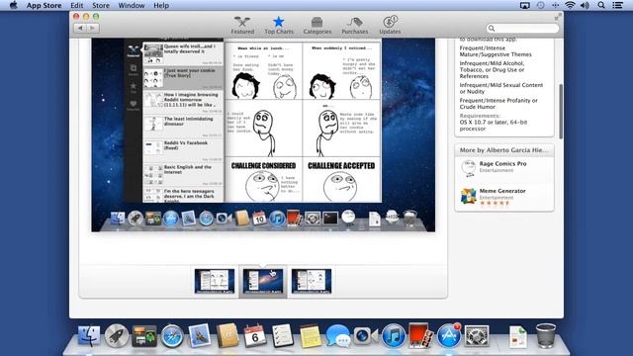Open FaceTime from the Dock
This screenshot has width=633, height=356.
[x=365, y=335]
